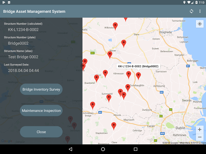Tap Android back navigation button
The height and width of the screenshot is (154, 206).
click(70, 149)
